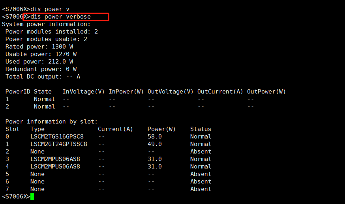
Task: Click the "Power information by slot:" heading
Action: (51, 122)
